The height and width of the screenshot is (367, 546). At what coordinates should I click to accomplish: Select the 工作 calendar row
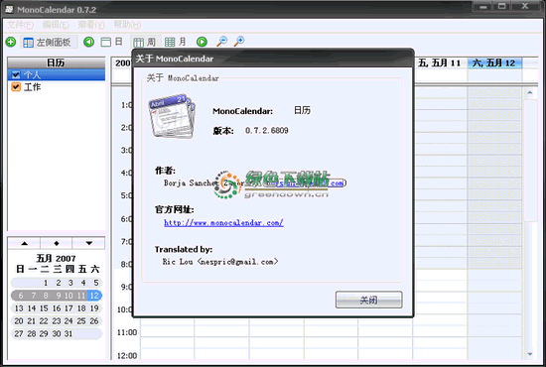57,86
